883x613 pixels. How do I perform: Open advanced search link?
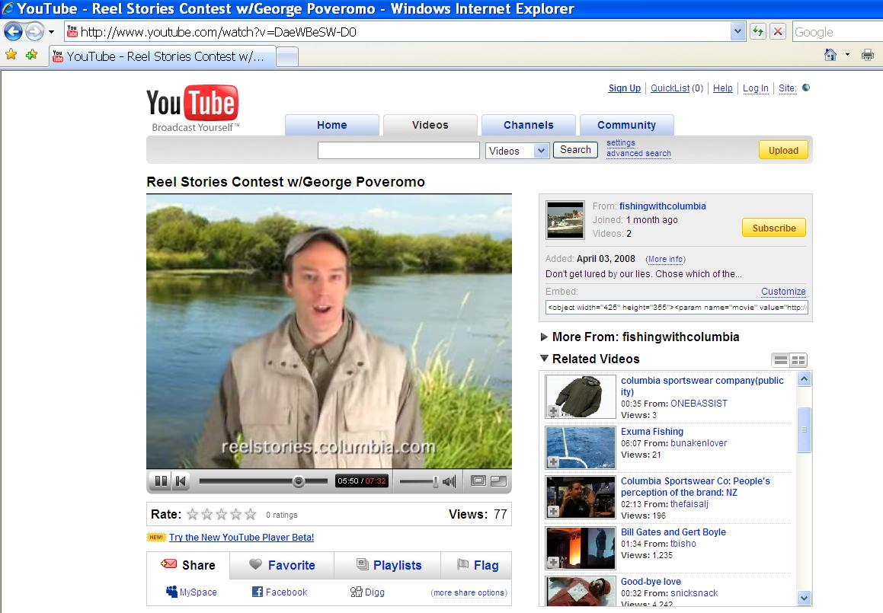[x=638, y=153]
